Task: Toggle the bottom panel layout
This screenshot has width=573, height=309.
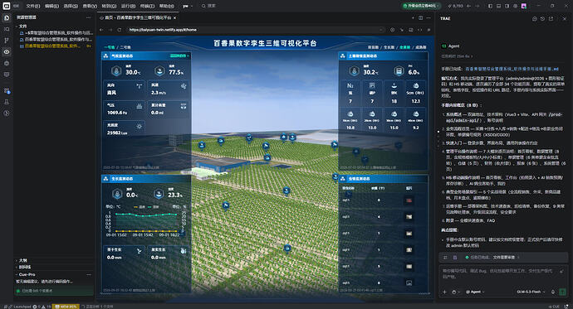Action: pyautogui.click(x=499, y=6)
